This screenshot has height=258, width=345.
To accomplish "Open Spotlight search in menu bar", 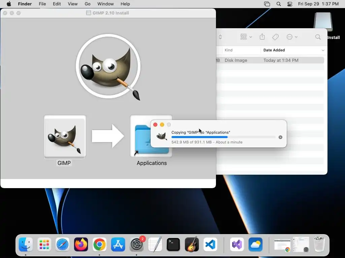I will [x=279, y=4].
